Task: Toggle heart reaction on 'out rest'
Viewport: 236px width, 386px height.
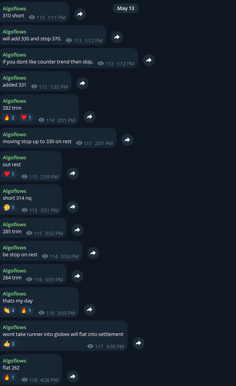Action: pyautogui.click(x=9, y=174)
